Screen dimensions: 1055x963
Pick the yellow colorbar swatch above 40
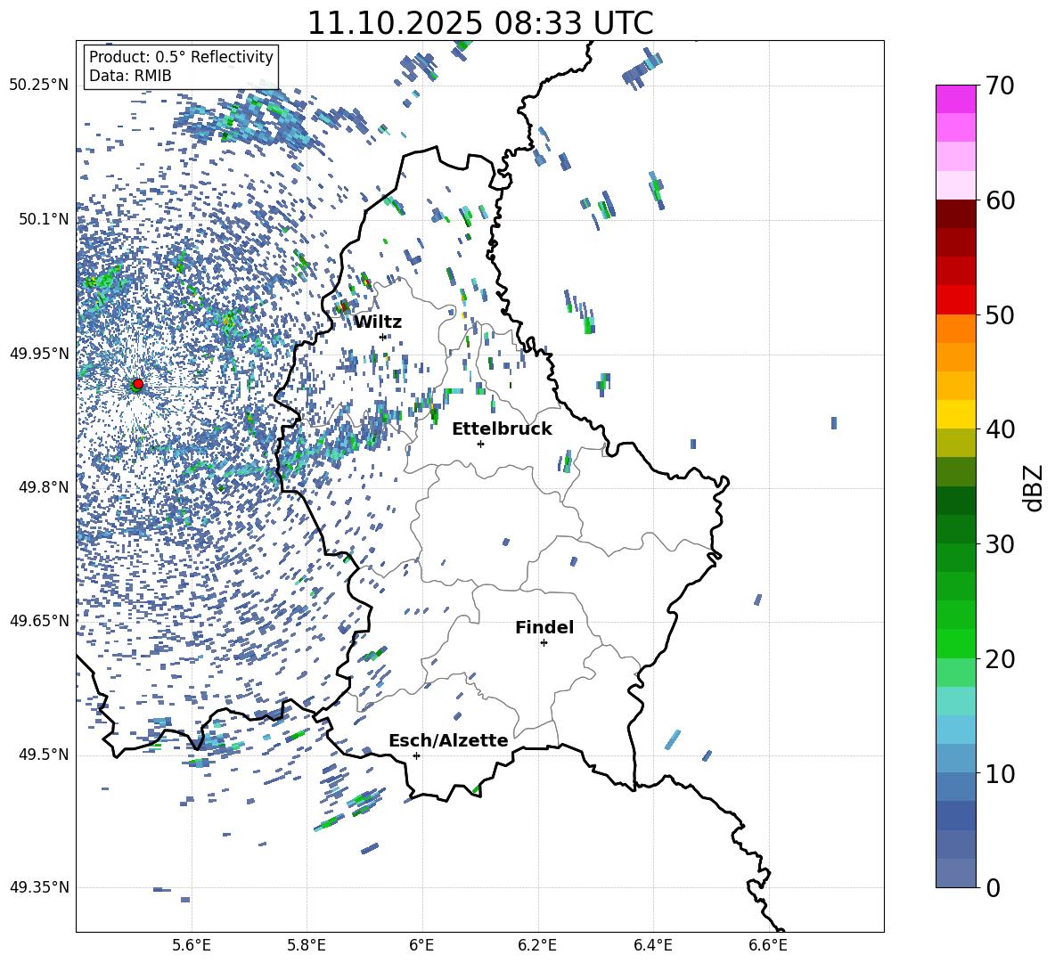(955, 414)
